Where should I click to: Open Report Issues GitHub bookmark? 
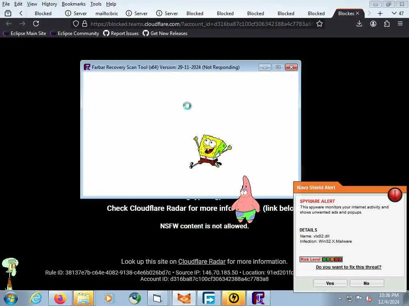point(121,33)
